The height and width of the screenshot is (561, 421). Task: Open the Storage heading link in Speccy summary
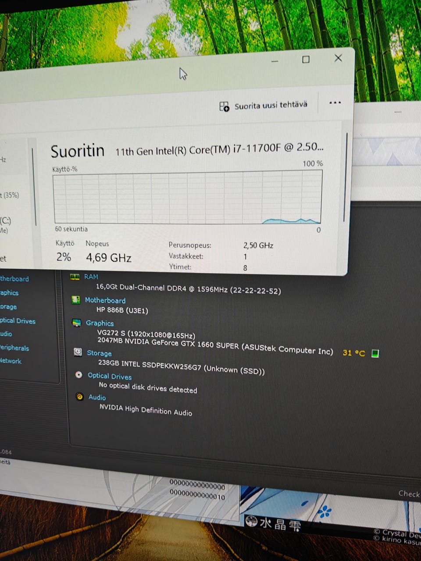99,353
